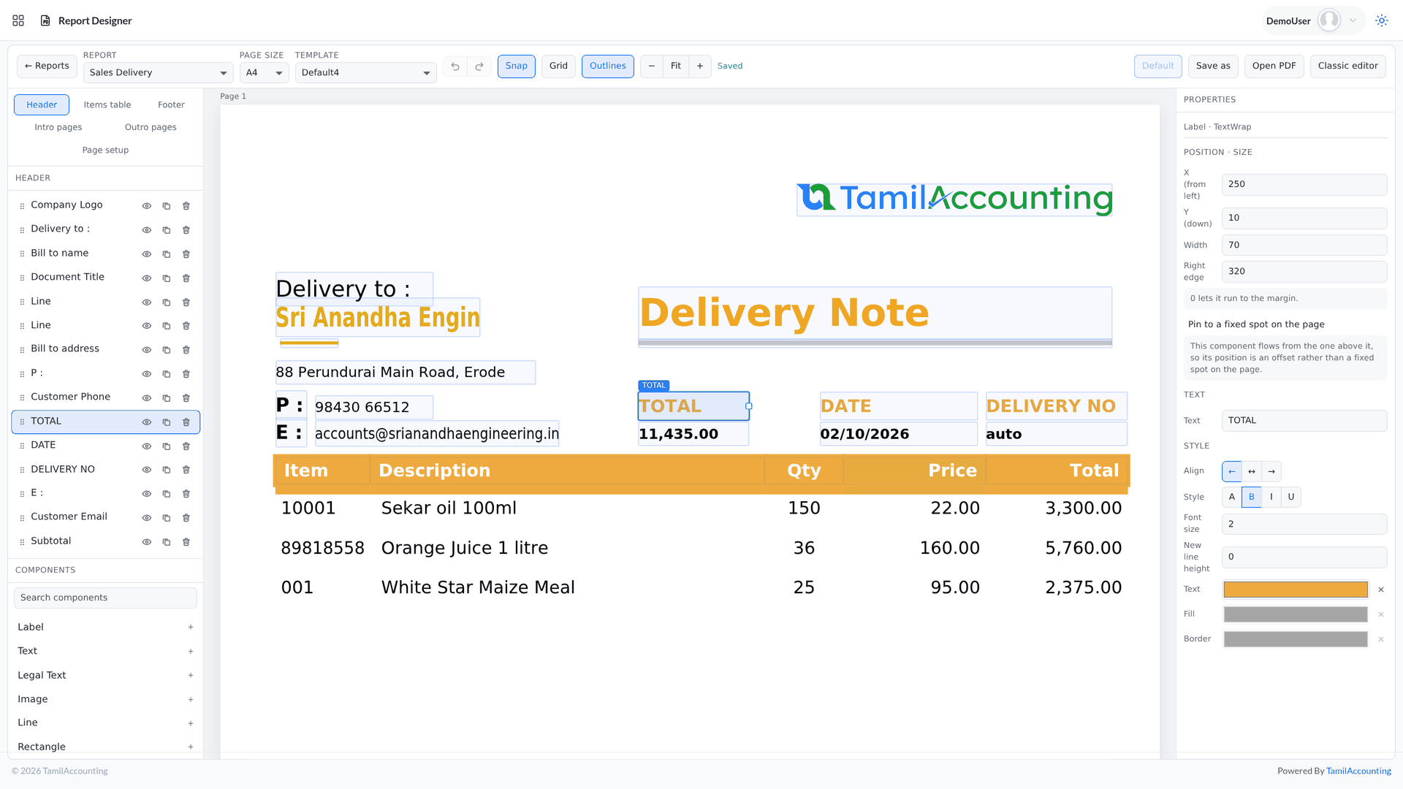Image resolution: width=1403 pixels, height=789 pixels.
Task: Expand the DemoUser account menu
Action: click(1314, 20)
